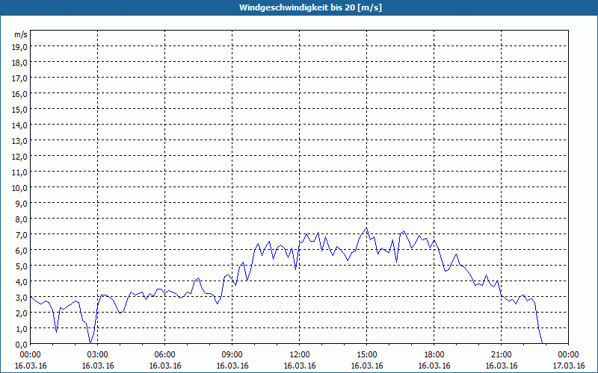Click the 15:00 time axis label
598x373 pixels.
(367, 355)
